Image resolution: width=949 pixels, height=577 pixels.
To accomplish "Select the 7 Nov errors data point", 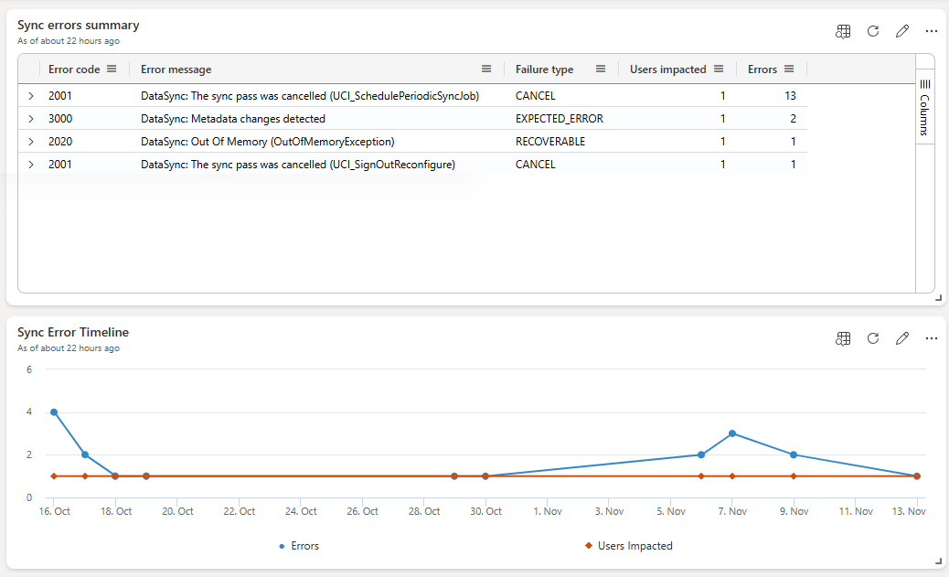I will pos(732,433).
